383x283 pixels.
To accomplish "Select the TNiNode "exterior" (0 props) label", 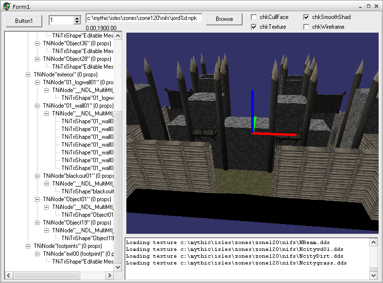I will tap(66, 75).
